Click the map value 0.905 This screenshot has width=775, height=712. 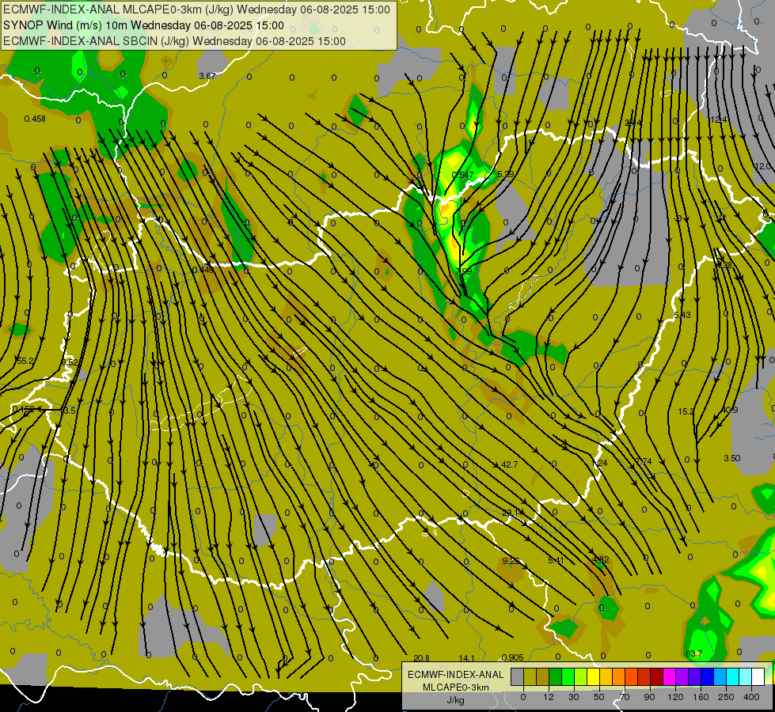512,657
